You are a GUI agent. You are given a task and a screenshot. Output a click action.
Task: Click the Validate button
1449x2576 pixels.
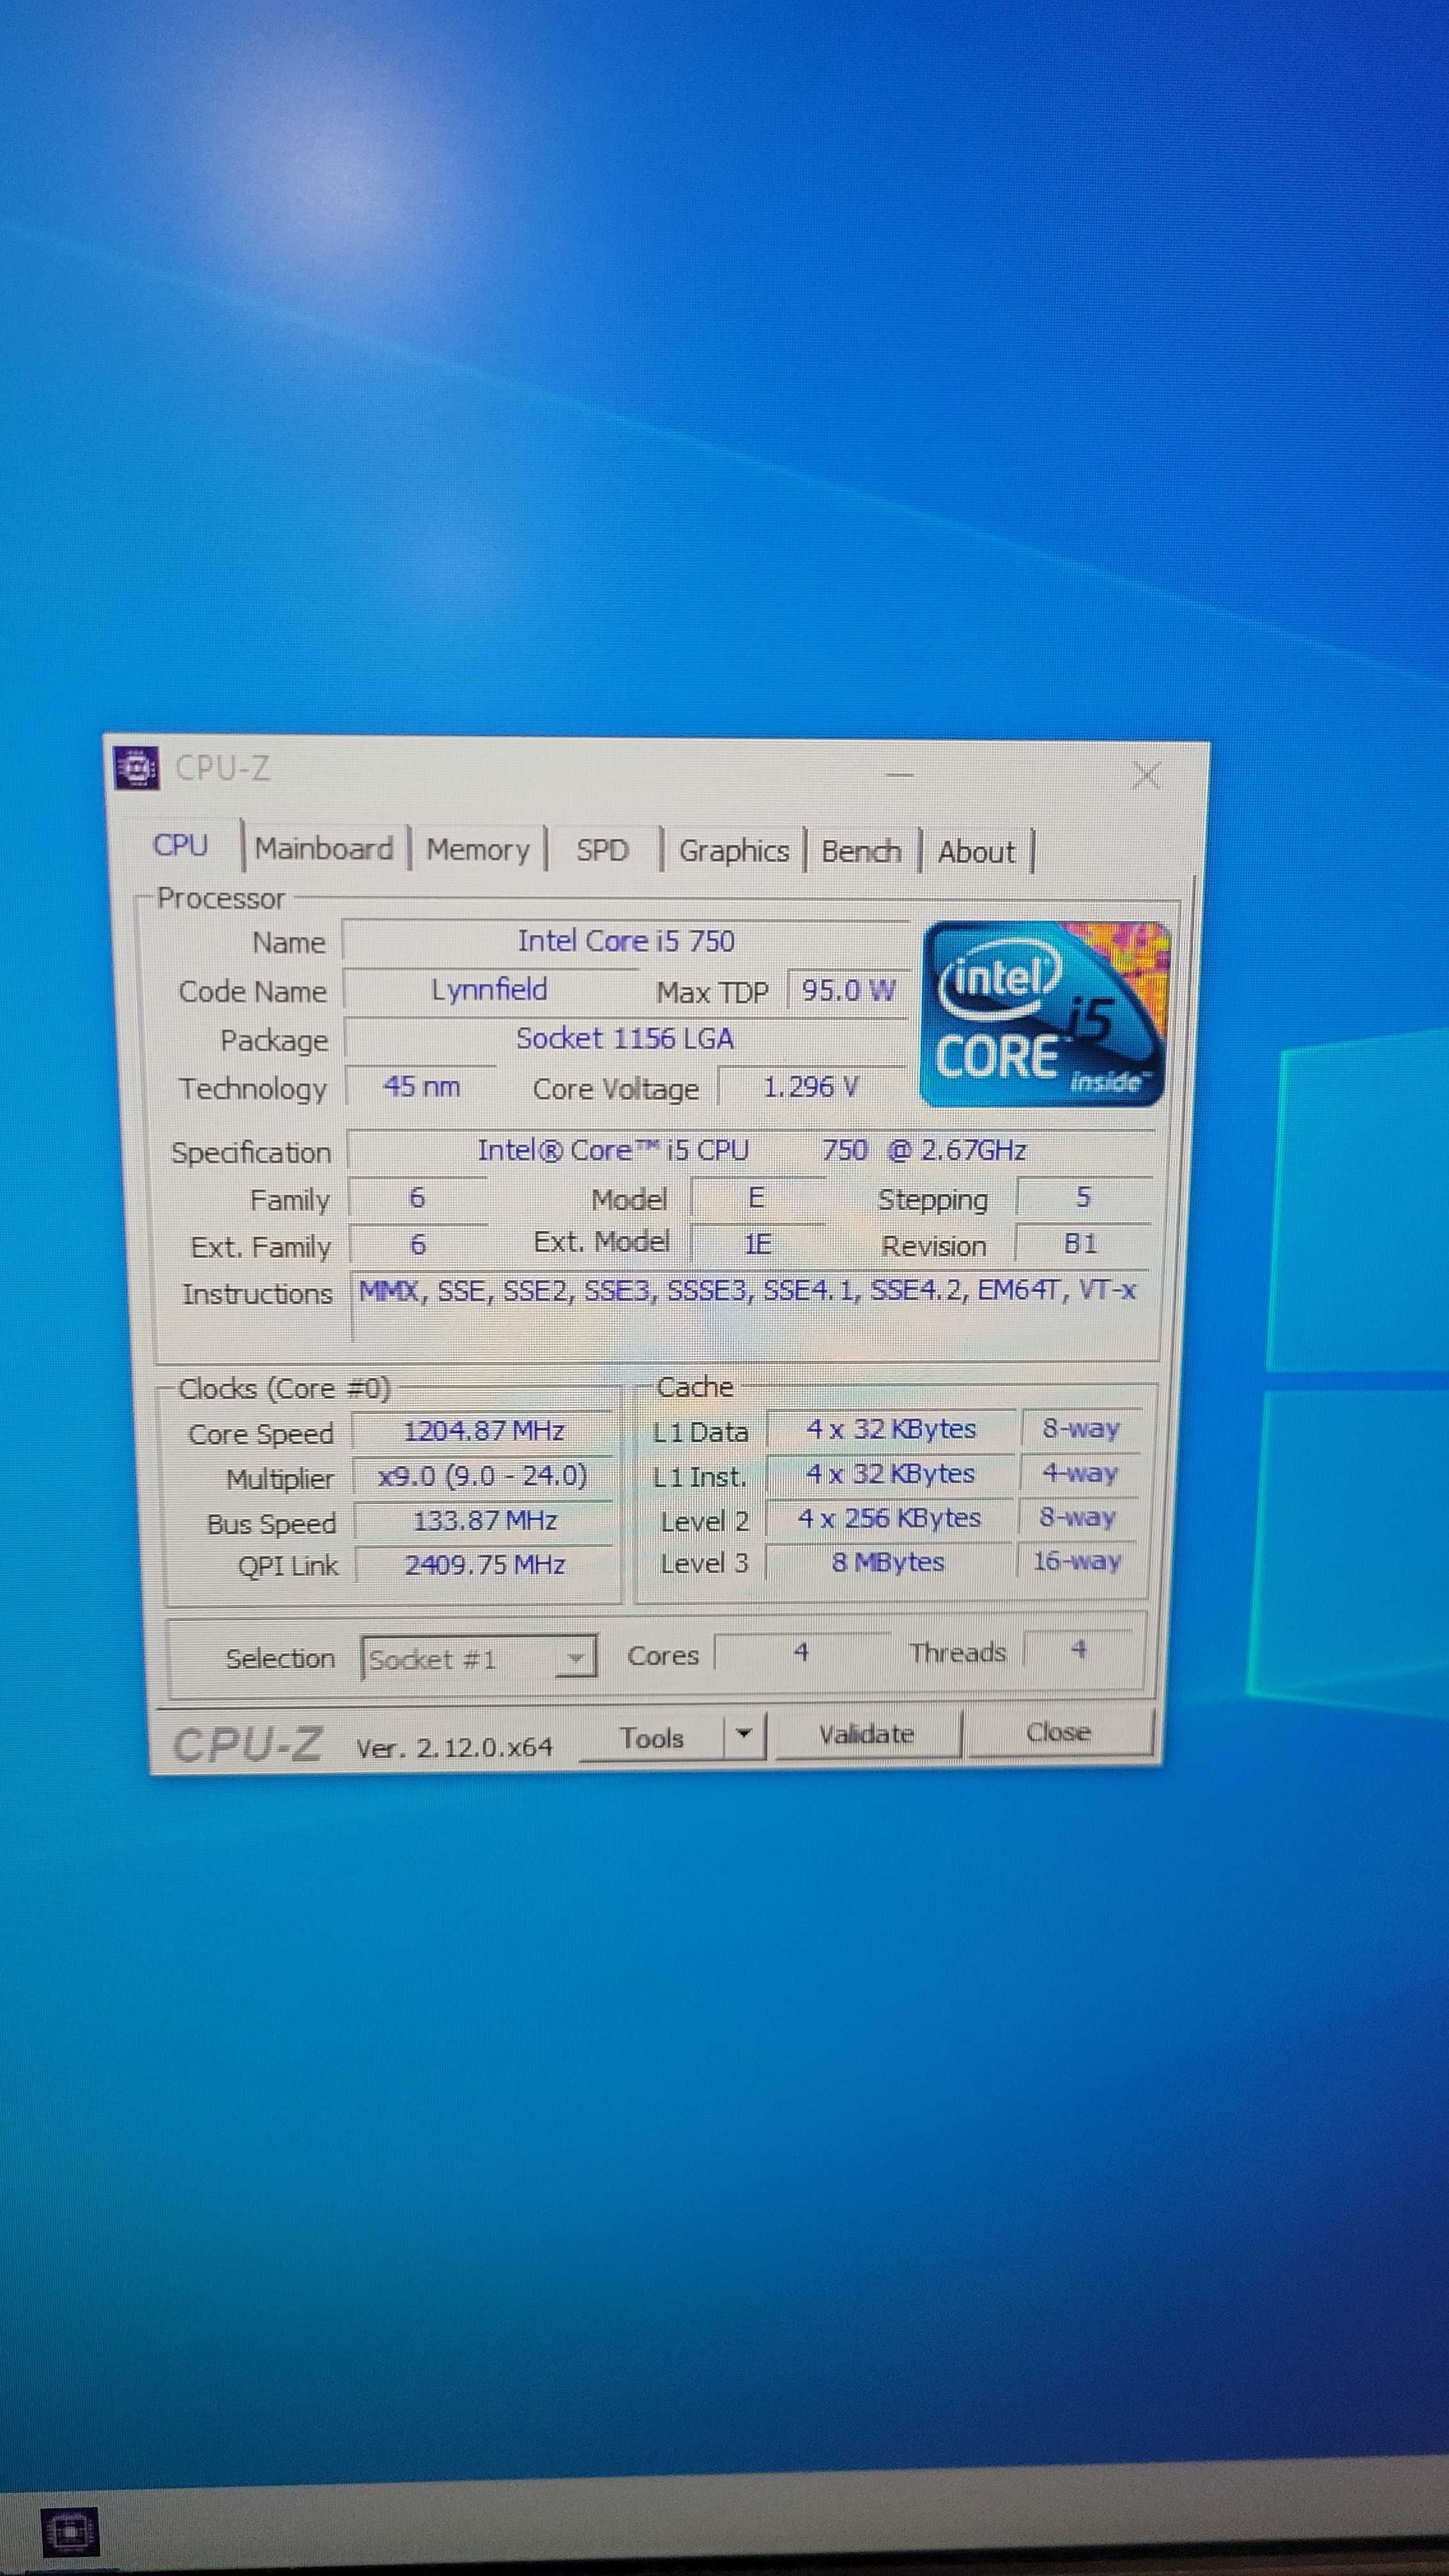point(867,1734)
